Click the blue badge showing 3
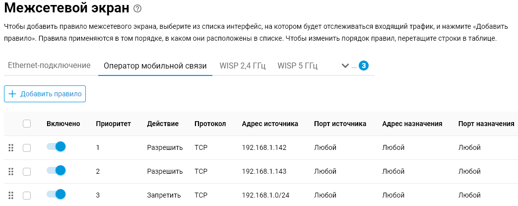This screenshot has height=206, width=518. tap(364, 66)
